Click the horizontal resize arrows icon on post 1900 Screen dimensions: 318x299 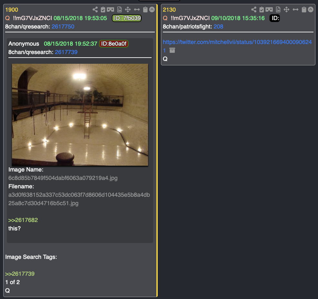coord(137,10)
